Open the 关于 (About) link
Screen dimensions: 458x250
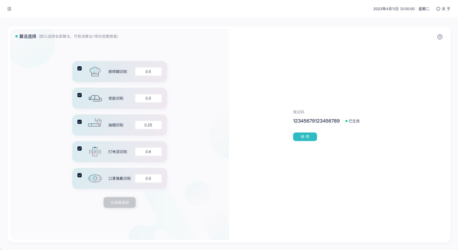click(x=443, y=9)
